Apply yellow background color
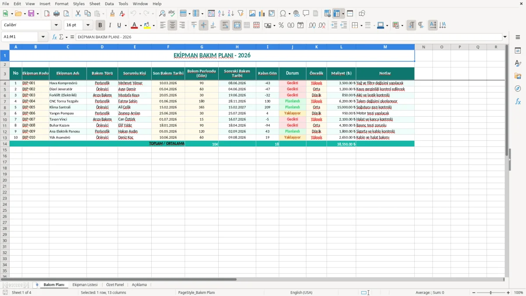 (147, 25)
